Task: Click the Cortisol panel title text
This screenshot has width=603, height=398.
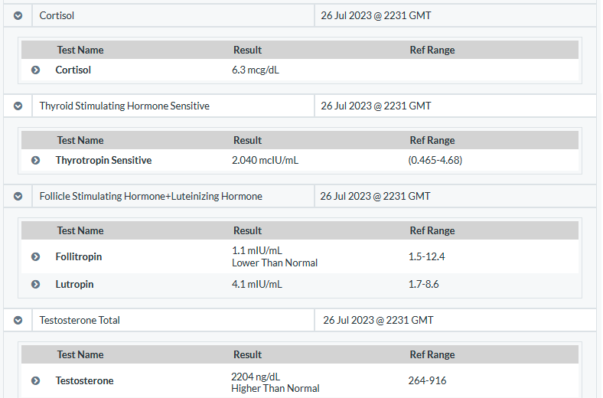Action: [57, 16]
